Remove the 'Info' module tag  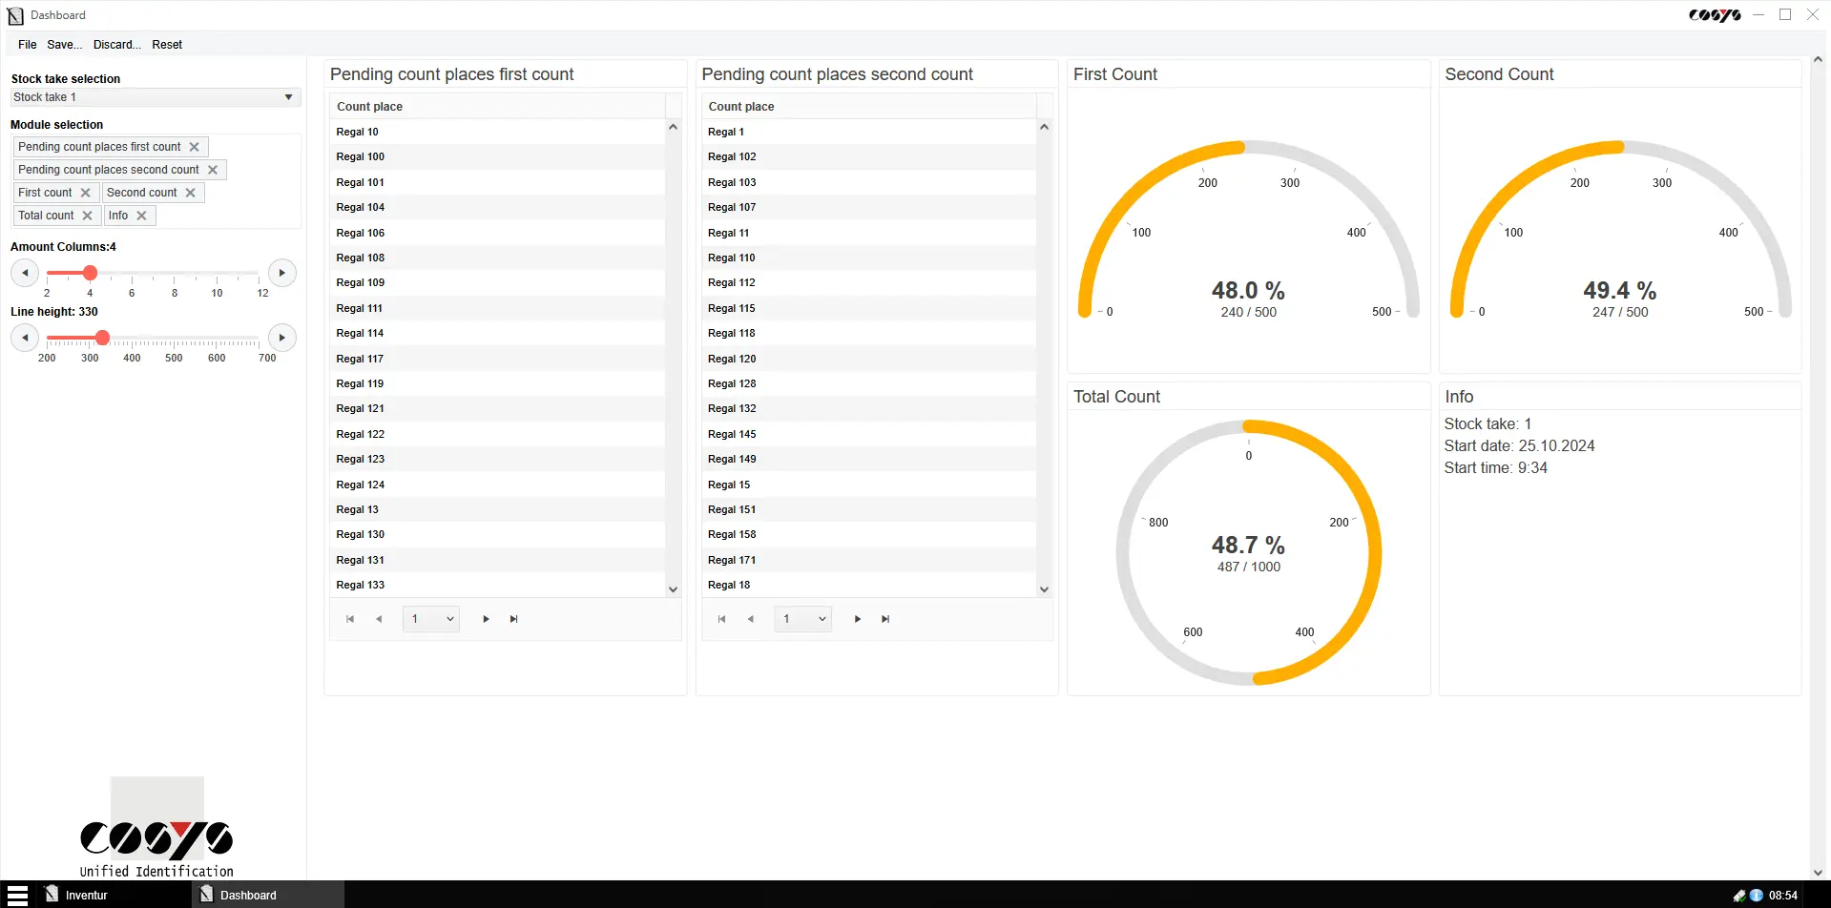click(142, 216)
